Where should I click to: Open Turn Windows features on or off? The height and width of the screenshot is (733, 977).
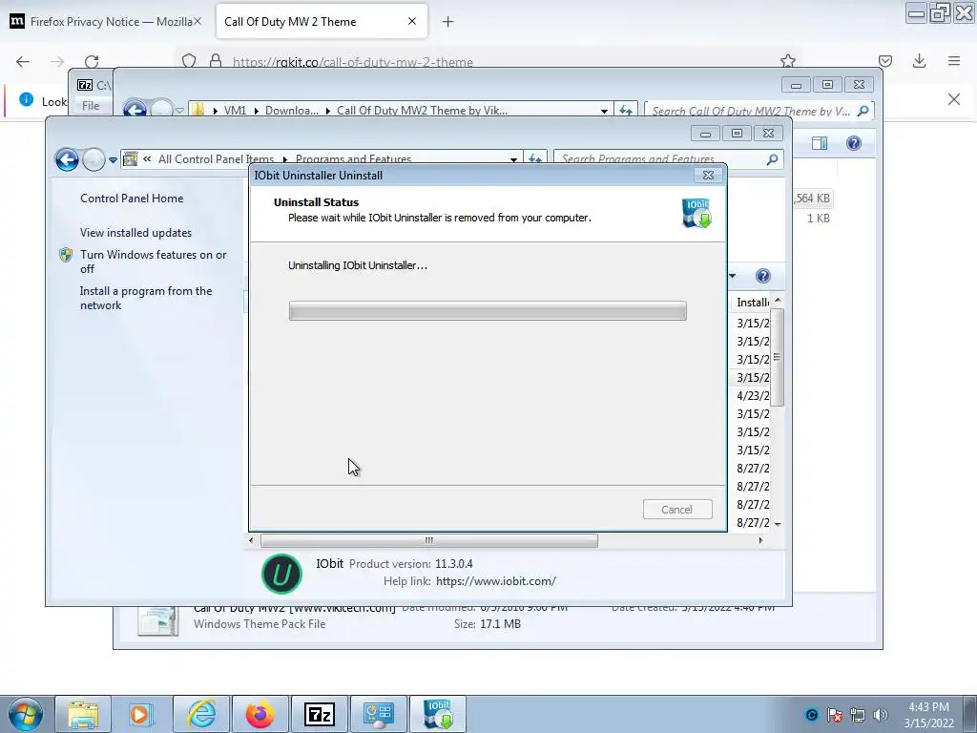pyautogui.click(x=153, y=262)
